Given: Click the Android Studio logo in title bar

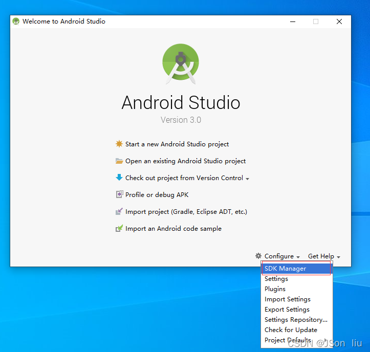Looking at the screenshot, I should click(x=16, y=21).
